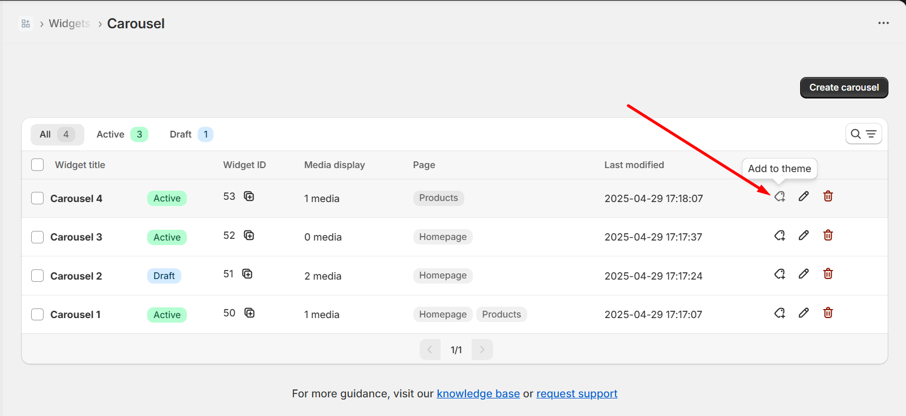
Task: Toggle the select-all checkbox in header
Action: (x=37, y=165)
